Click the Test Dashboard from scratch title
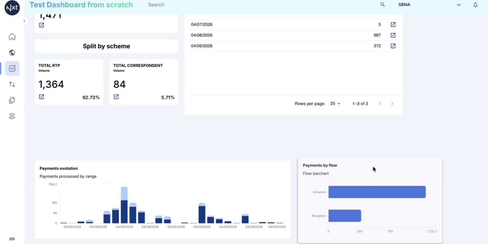 pyautogui.click(x=81, y=5)
